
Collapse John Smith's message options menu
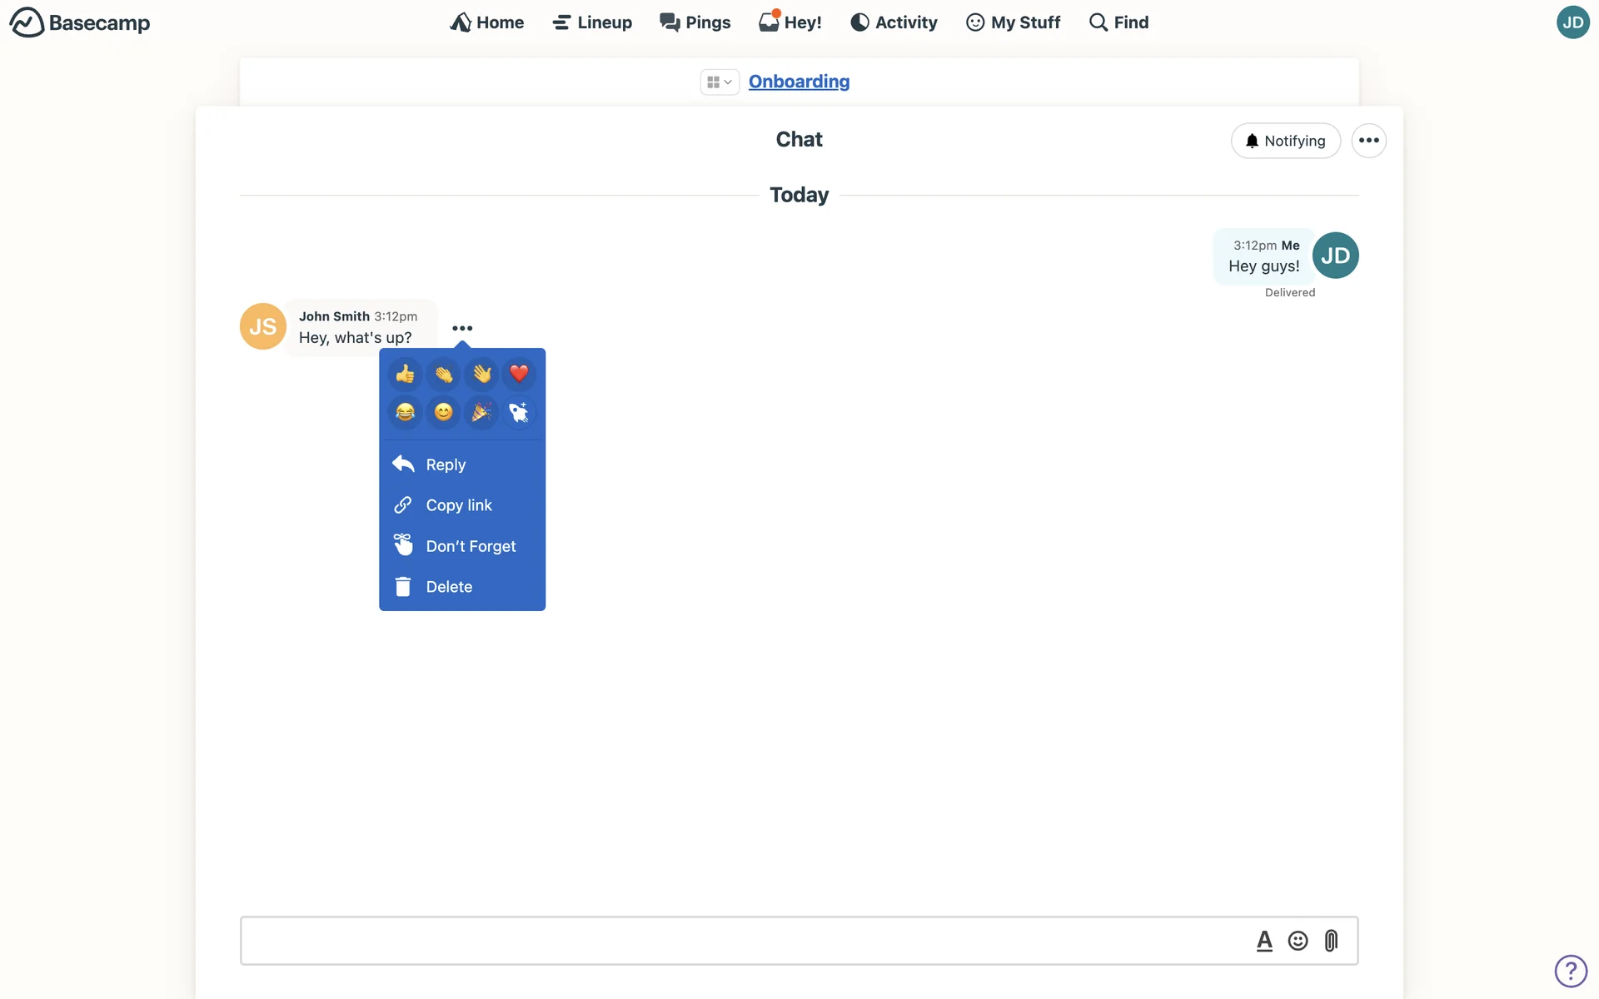click(462, 328)
